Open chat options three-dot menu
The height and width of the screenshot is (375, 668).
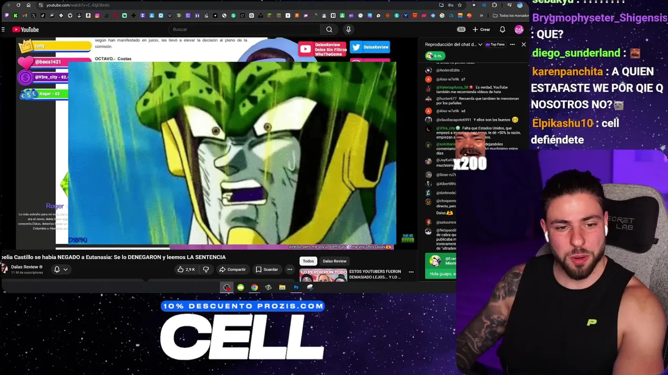tap(512, 44)
